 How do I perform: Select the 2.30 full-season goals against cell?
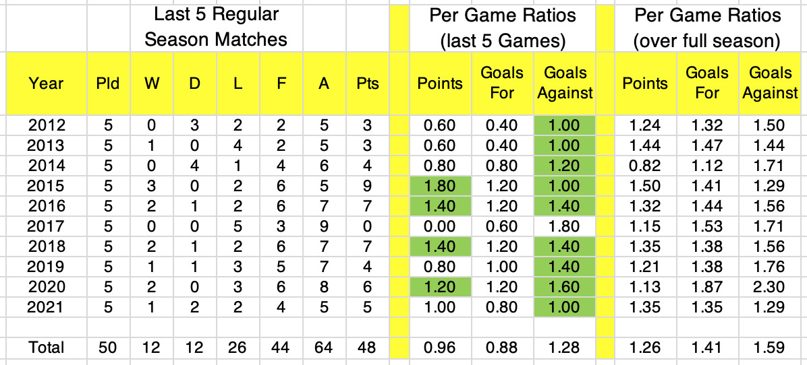point(770,287)
